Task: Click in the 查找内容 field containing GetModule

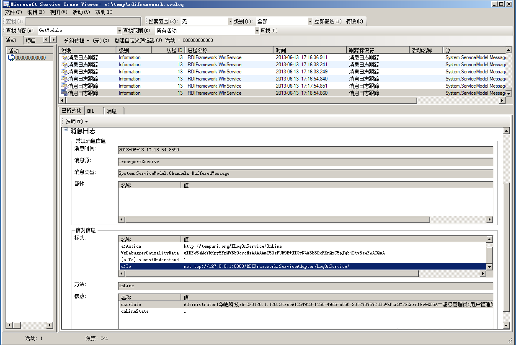Action: click(77, 31)
